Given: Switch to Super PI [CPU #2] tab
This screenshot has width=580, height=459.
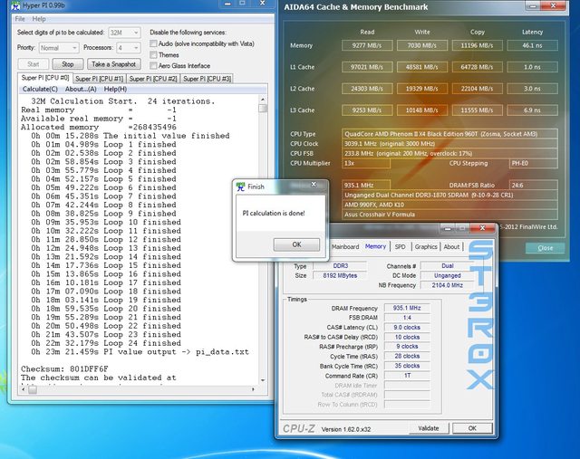Looking at the screenshot, I should 153,79.
